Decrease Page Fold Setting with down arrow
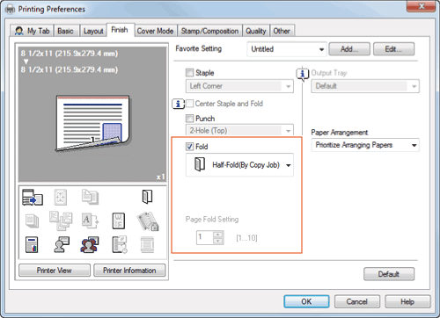 coord(217,241)
